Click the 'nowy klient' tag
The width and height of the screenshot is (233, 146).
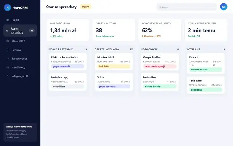[x=68, y=87]
